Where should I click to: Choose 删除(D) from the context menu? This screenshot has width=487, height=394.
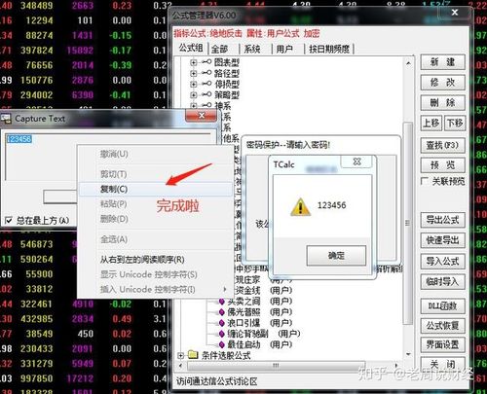coord(156,219)
